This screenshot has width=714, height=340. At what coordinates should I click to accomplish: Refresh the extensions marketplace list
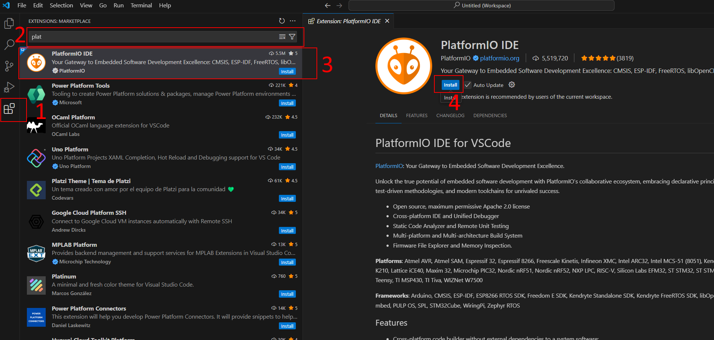pyautogui.click(x=282, y=21)
